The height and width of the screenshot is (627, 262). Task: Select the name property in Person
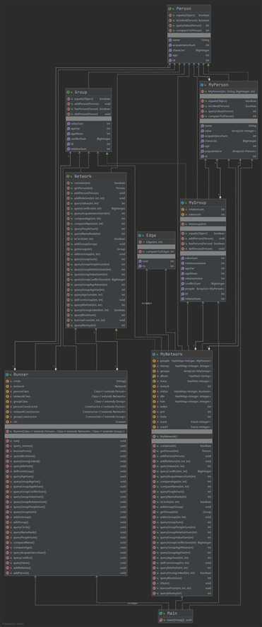[189, 40]
